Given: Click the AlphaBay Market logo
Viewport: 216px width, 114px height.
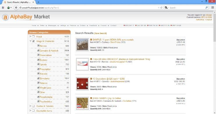Looking at the screenshot, I should coord(26,17).
